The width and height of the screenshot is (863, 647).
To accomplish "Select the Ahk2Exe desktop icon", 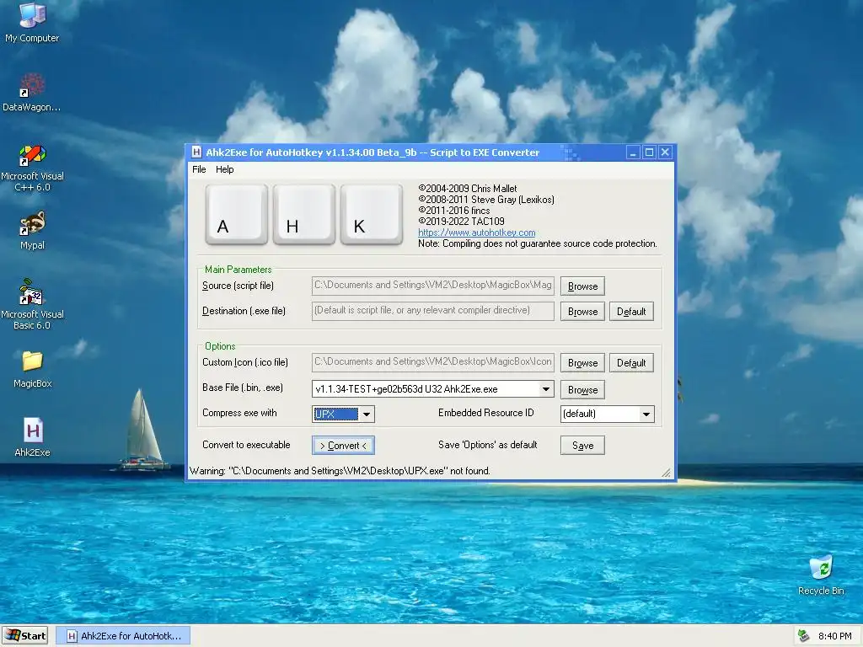I will point(32,438).
